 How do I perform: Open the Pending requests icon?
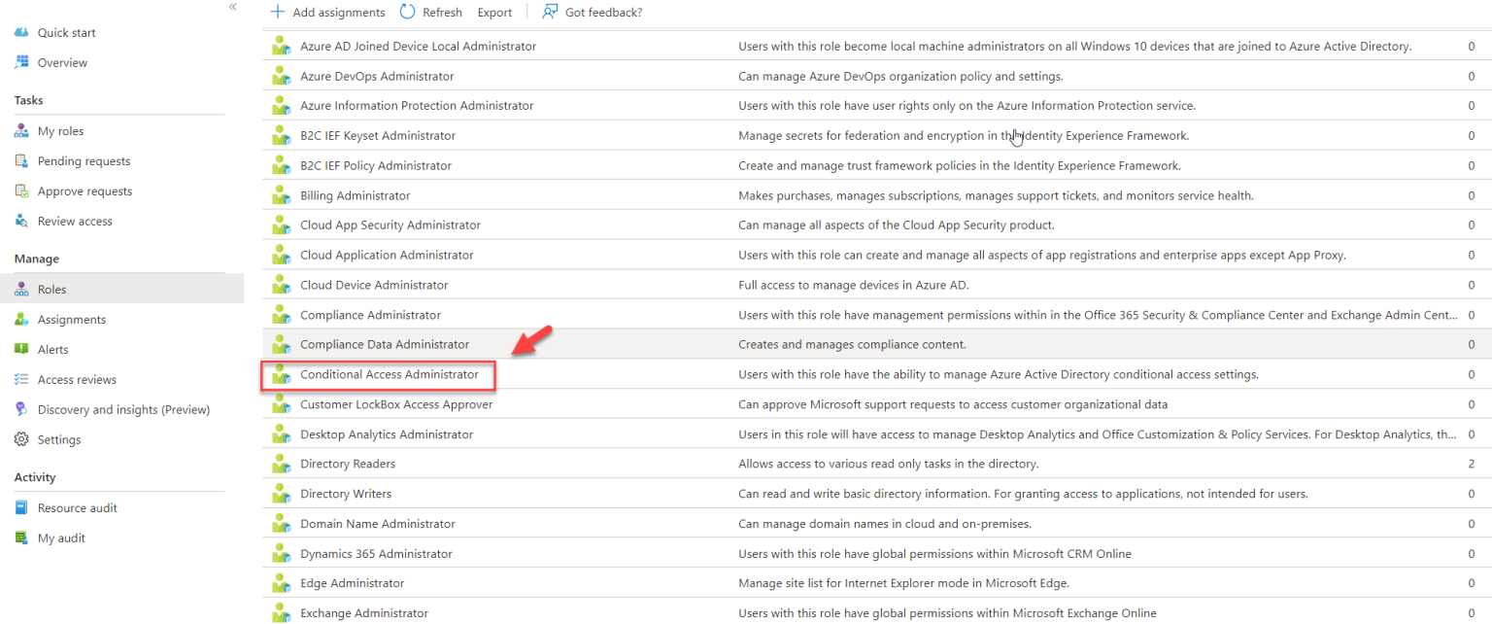click(21, 160)
